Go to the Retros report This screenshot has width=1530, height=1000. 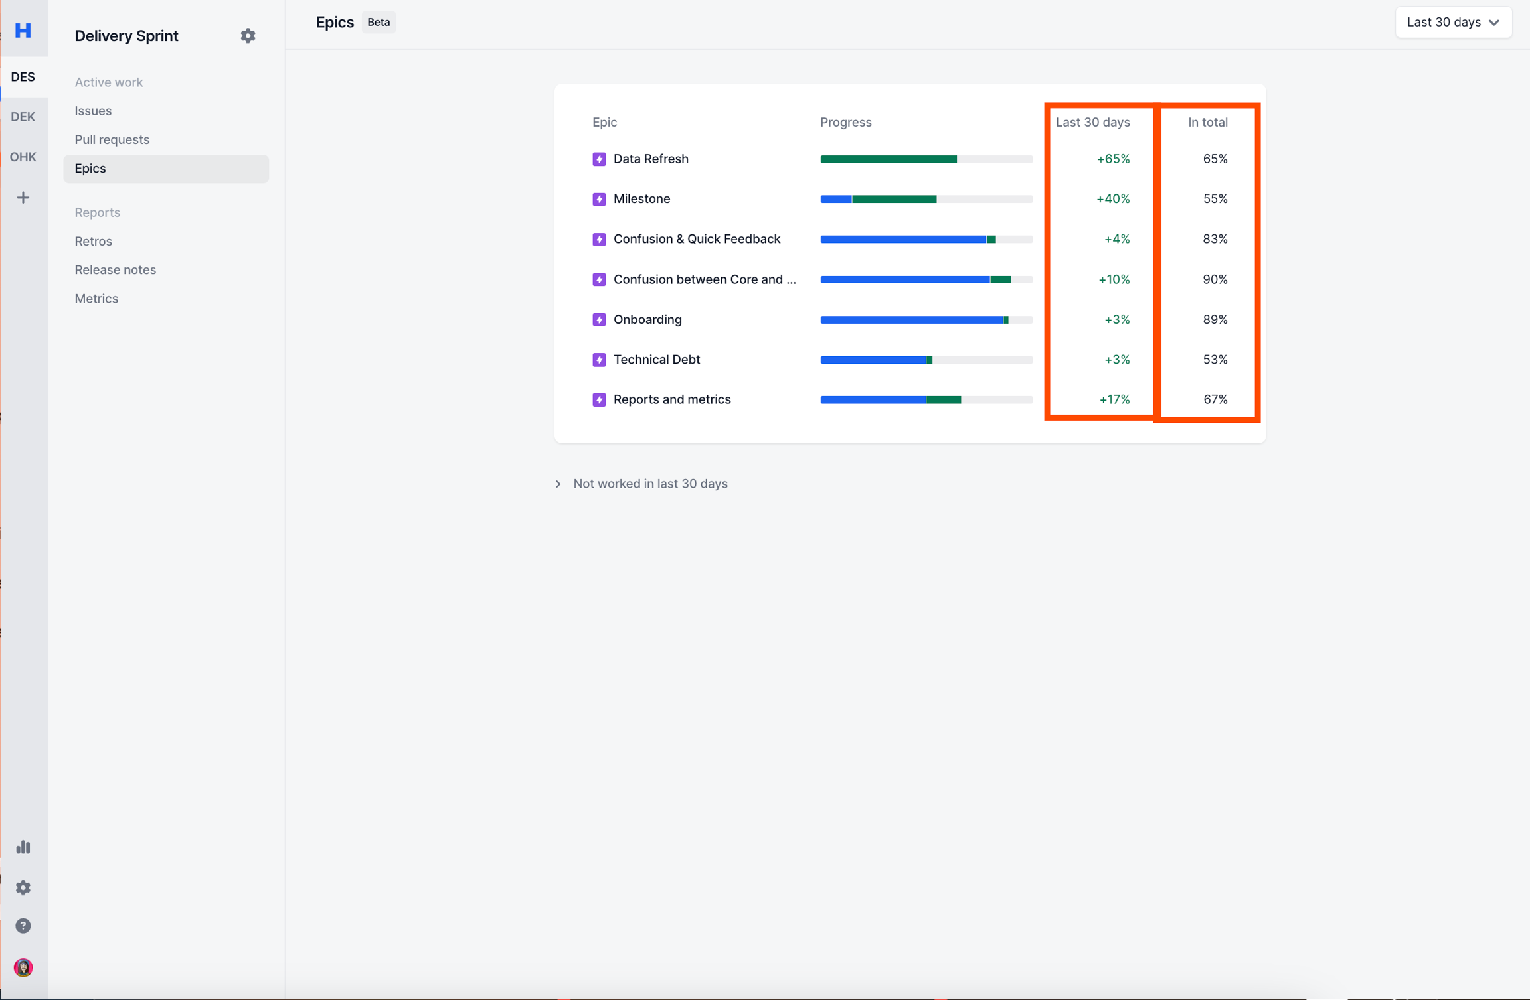pyautogui.click(x=93, y=241)
